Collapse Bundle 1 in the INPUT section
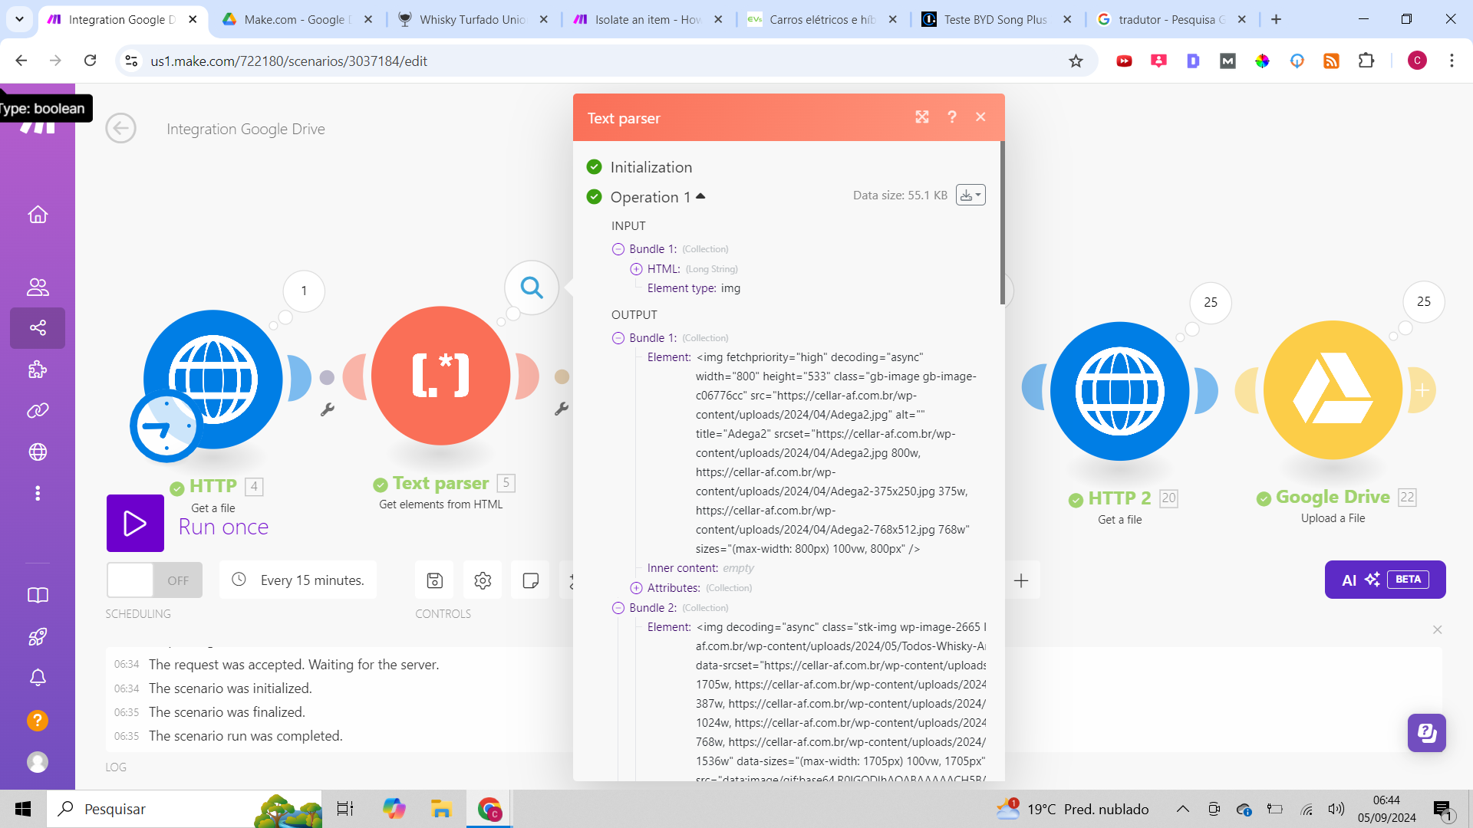 pos(618,249)
